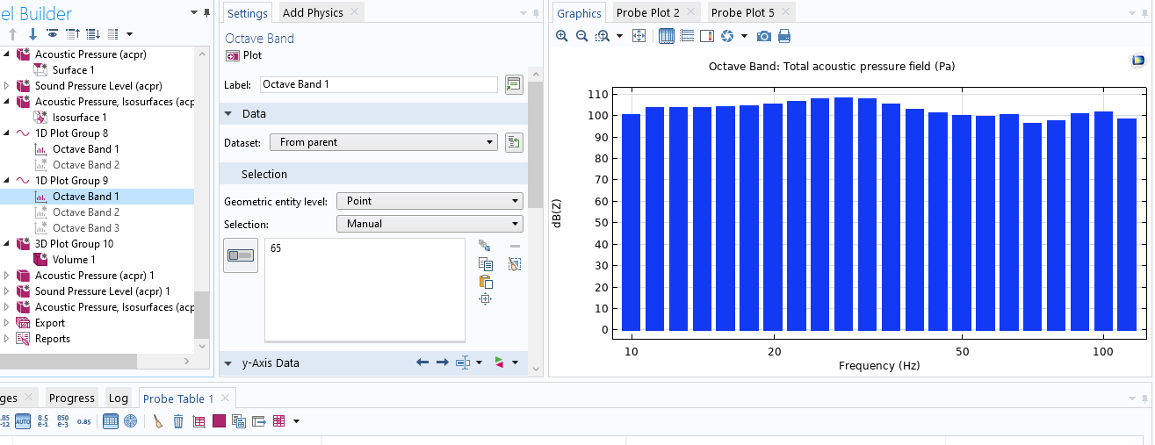Click the Zoom Extents icon
This screenshot has width=1155, height=445.
(x=639, y=36)
